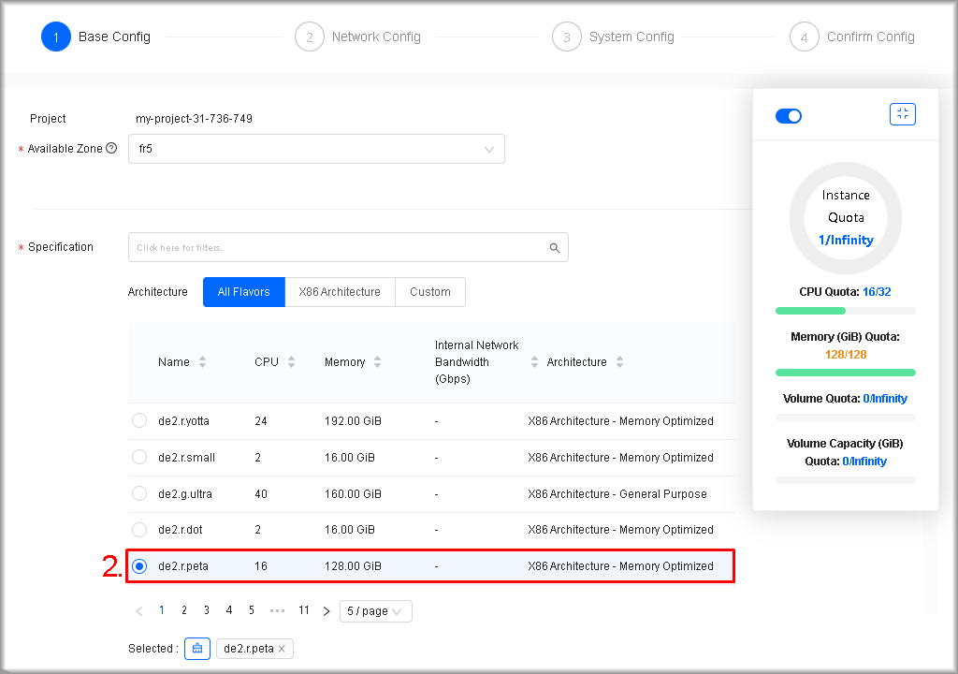Click the selected flavor icon next to Selected
The width and height of the screenshot is (958, 674).
(x=197, y=649)
